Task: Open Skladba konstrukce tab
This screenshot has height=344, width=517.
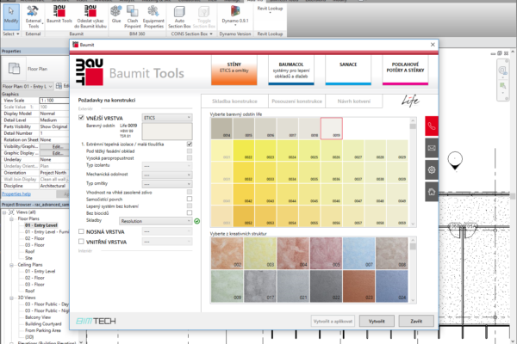Action: [234, 101]
